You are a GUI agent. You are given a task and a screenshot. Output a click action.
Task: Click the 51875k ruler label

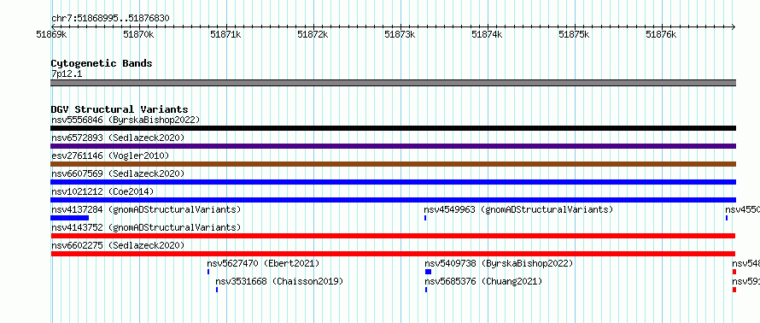click(574, 34)
